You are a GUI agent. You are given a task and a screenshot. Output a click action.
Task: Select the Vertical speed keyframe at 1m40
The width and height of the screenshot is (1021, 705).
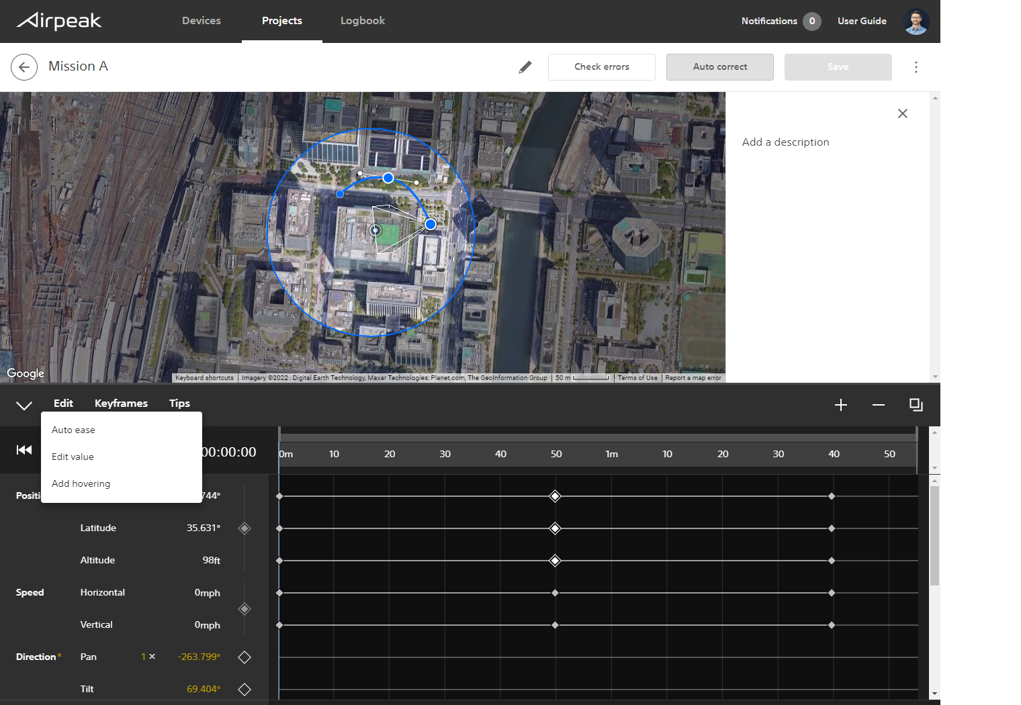click(832, 625)
